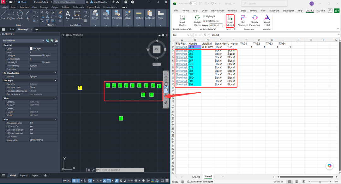
Task: Select the Line tool in AutoCAD
Action: pos(3,15)
